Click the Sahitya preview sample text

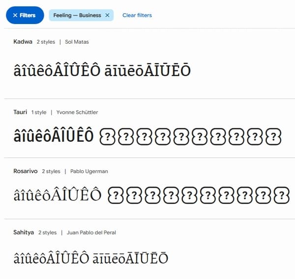pyautogui.click(x=90, y=258)
